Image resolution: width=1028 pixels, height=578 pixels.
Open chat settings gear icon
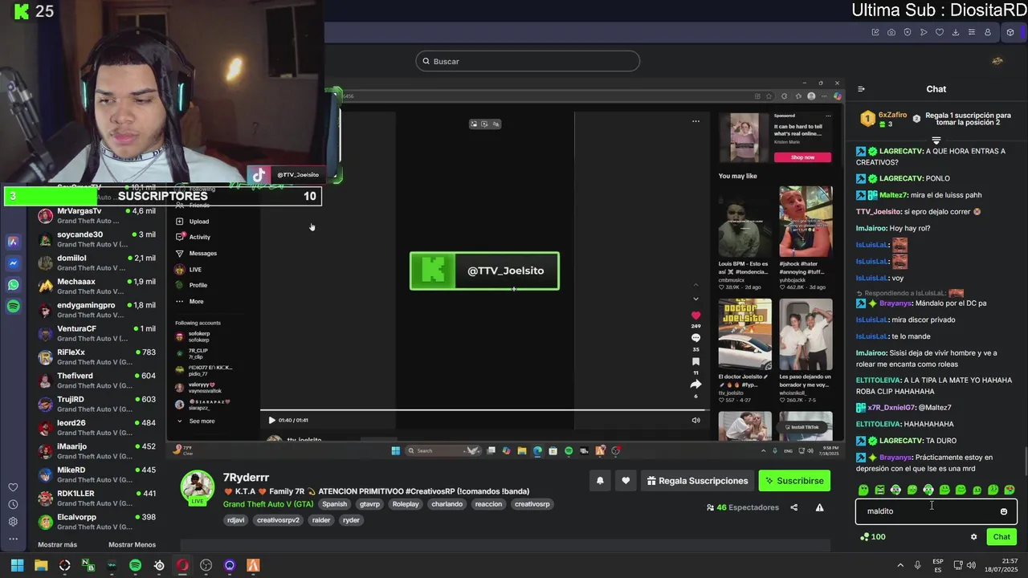coord(973,537)
